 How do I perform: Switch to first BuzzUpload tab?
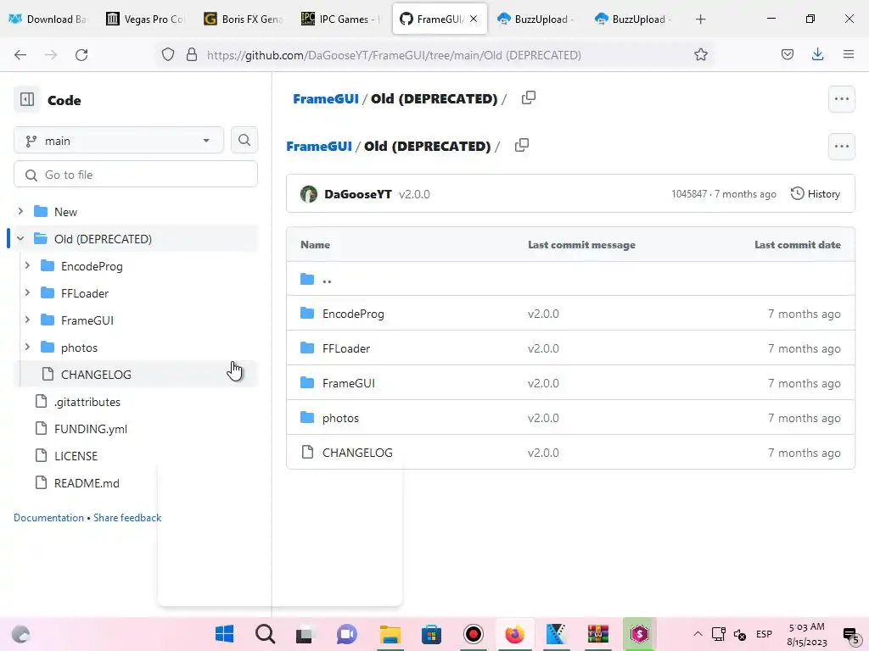pos(536,19)
